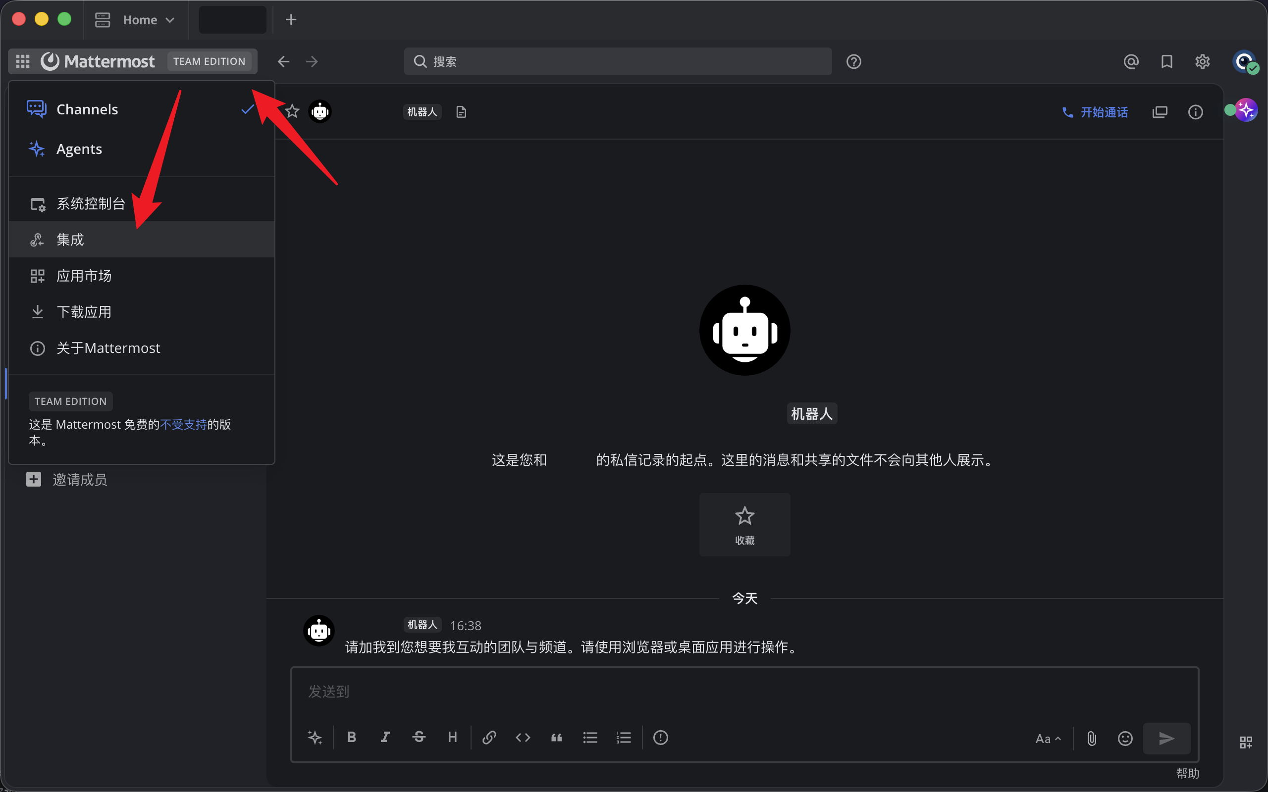Insert a bulleted list
Viewport: 1268px width, 792px height.
click(x=590, y=738)
